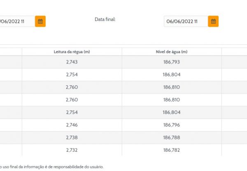Open the start date calendar picker icon

pyautogui.click(x=40, y=21)
